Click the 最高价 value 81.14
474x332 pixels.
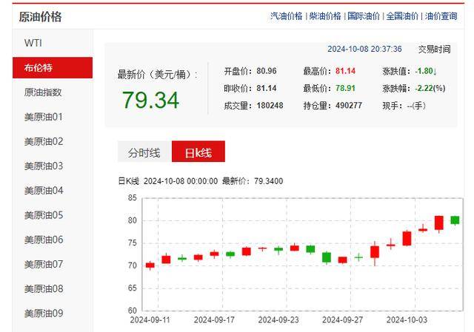[x=346, y=71]
